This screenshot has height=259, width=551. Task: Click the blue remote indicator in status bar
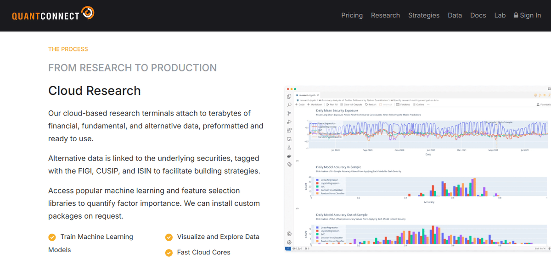[x=288, y=248]
